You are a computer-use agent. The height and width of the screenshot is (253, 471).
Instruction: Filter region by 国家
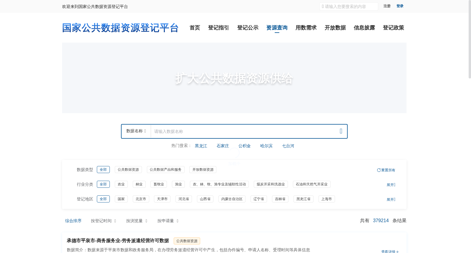pyautogui.click(x=121, y=199)
